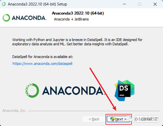163x126 pixels.
Task: Open the anaconda.com/dataspell hyperlink
Action: click(43, 64)
